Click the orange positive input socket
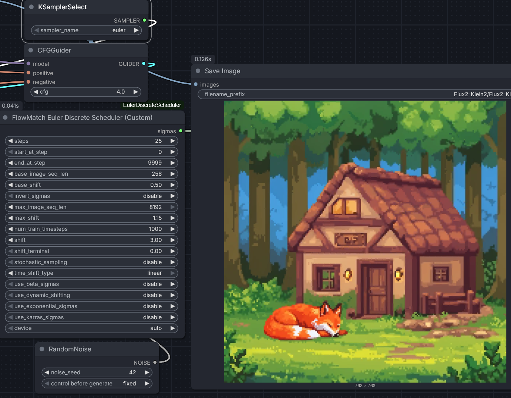The height and width of the screenshot is (398, 511). (x=28, y=73)
